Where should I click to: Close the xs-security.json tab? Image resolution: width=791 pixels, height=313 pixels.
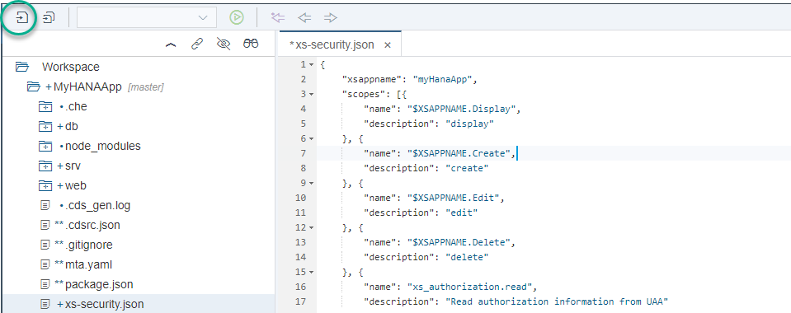coord(388,44)
